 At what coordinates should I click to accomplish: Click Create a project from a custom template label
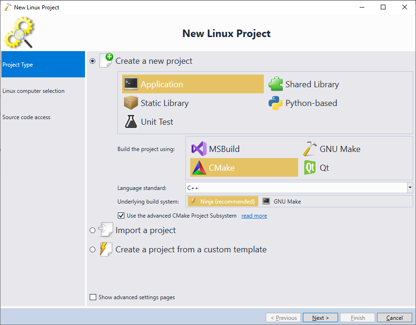(x=191, y=249)
